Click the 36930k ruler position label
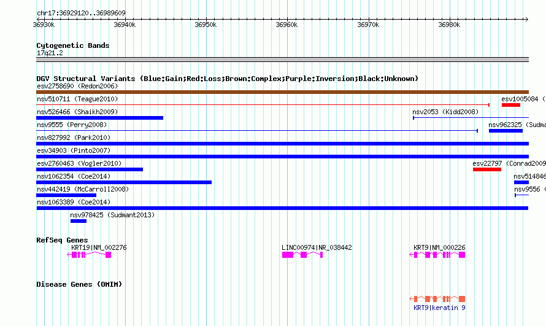 [x=44, y=25]
